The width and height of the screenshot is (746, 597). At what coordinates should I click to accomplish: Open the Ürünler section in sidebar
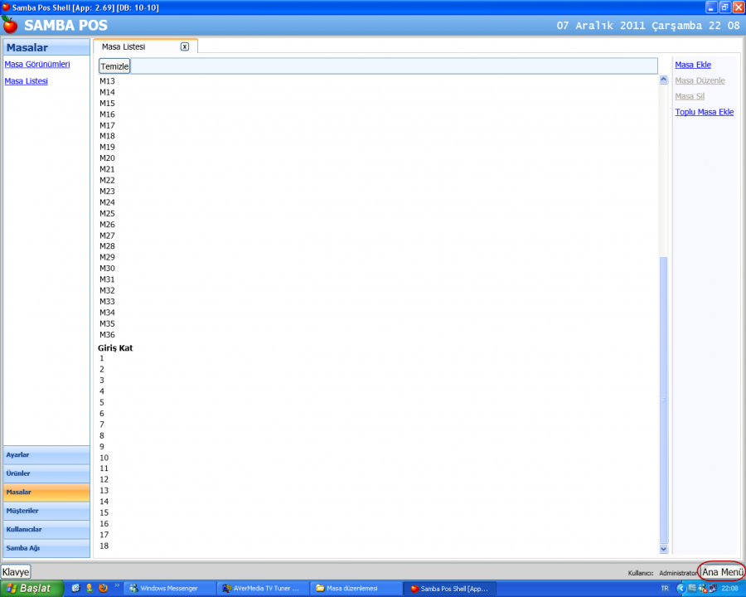click(x=46, y=473)
